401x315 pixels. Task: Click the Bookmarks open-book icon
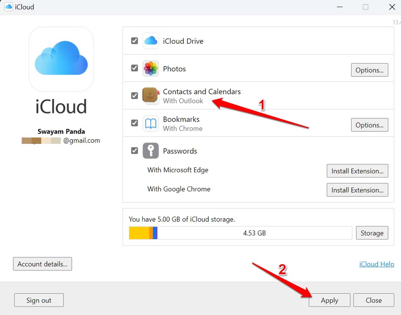[x=150, y=123]
